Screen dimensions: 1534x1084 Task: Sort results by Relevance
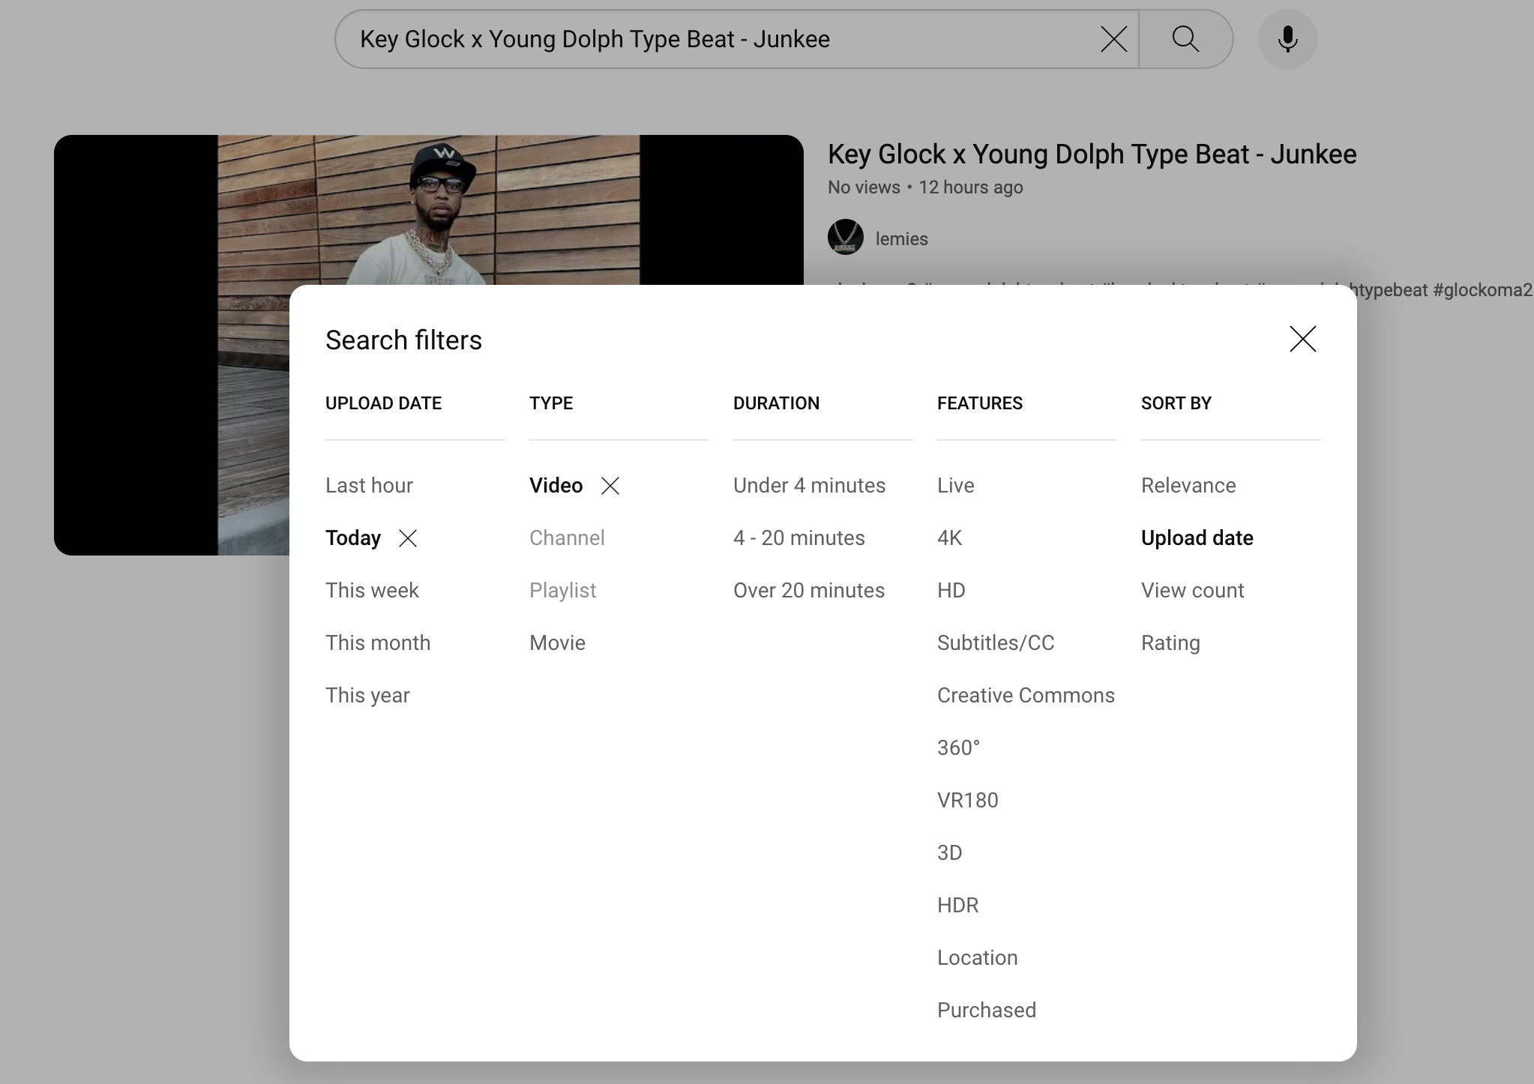[x=1188, y=486]
